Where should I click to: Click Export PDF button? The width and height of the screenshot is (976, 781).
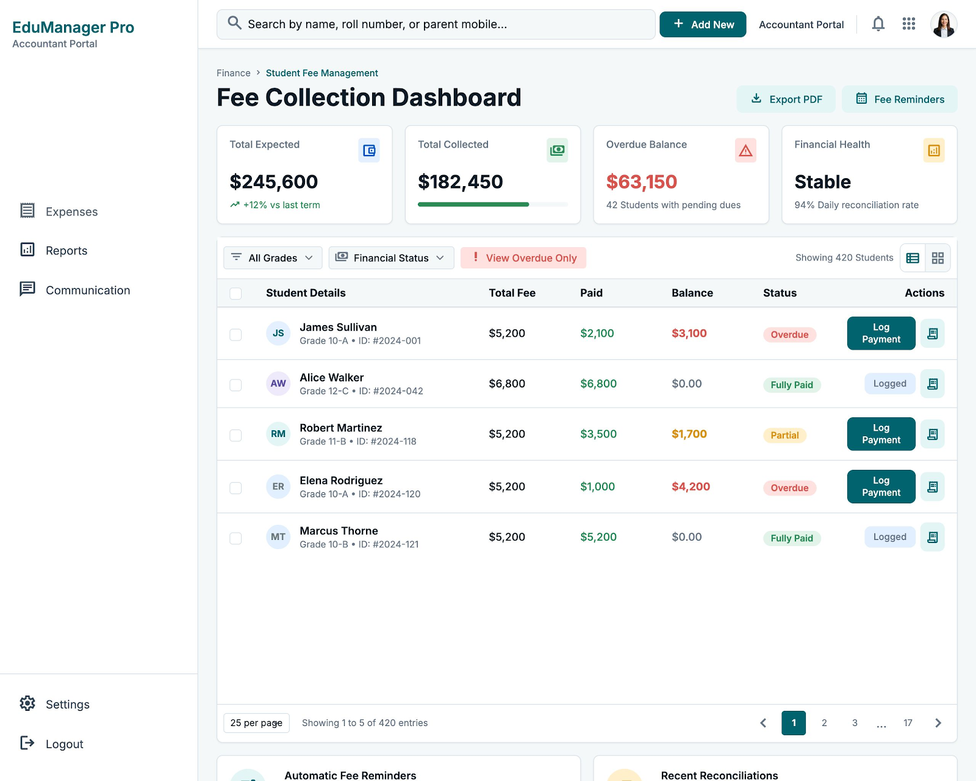click(786, 99)
